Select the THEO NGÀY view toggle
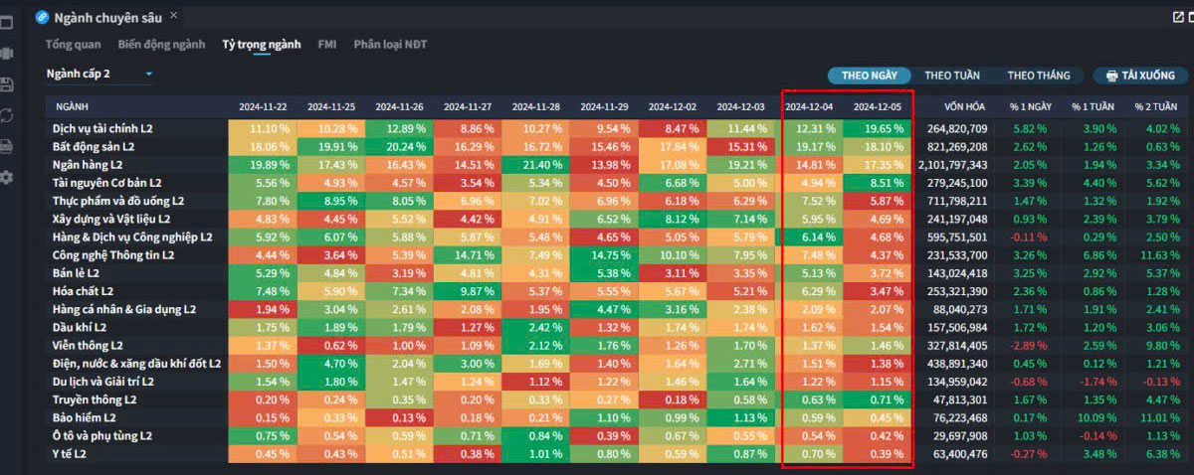 coord(869,76)
